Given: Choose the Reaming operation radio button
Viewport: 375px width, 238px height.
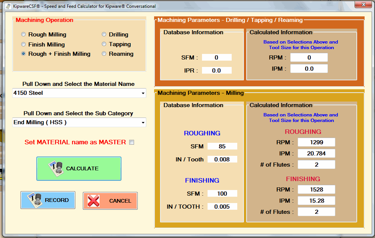Looking at the screenshot, I should 104,54.
